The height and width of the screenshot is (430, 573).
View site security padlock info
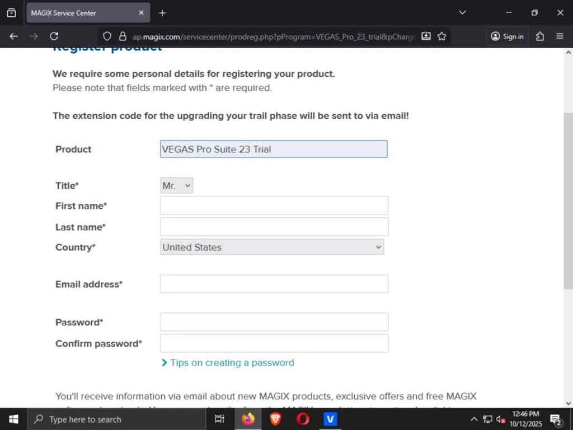coord(123,36)
